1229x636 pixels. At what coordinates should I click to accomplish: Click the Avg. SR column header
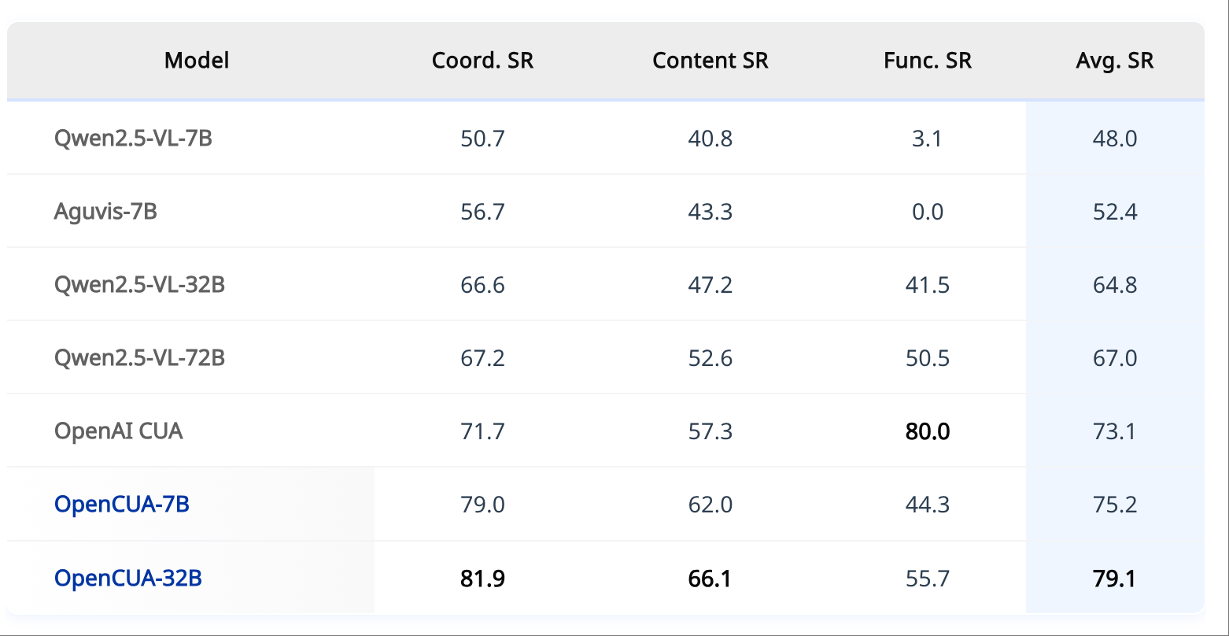pyautogui.click(x=1114, y=60)
